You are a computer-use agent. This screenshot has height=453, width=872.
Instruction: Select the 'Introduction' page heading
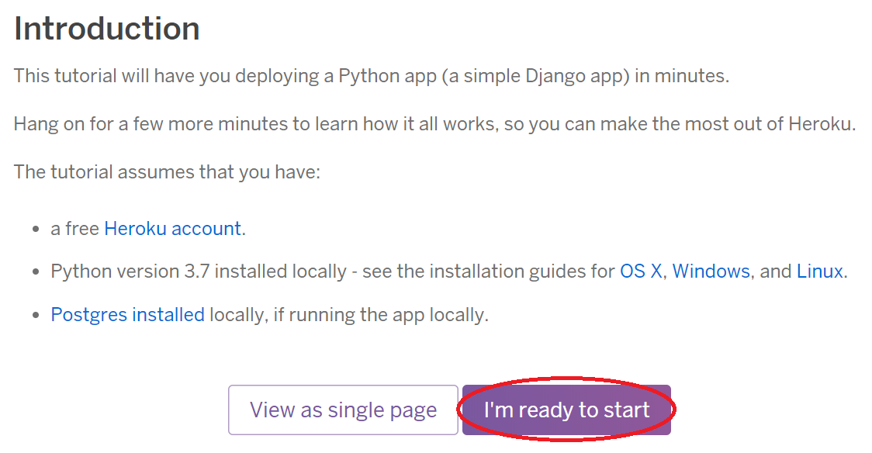pyautogui.click(x=105, y=29)
